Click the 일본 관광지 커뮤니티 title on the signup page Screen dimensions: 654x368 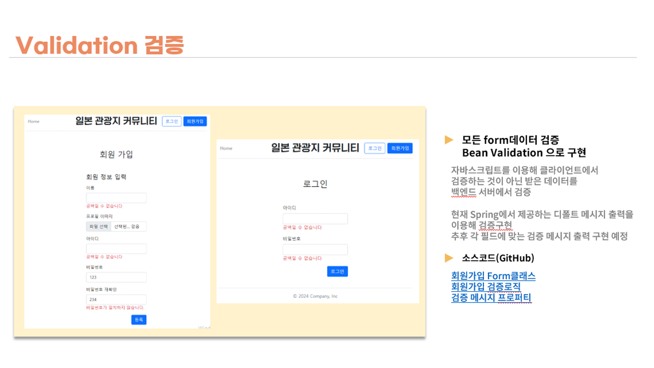pyautogui.click(x=116, y=121)
